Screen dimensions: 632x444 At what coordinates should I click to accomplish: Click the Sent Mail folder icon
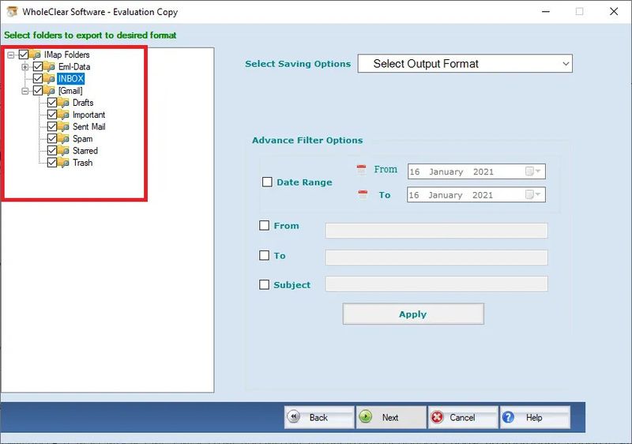point(63,126)
